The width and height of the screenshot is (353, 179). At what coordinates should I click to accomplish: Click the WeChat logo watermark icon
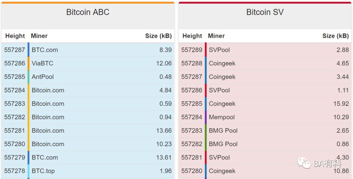click(304, 163)
